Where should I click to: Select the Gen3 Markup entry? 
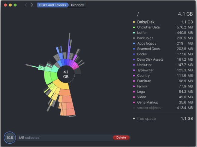point(163,102)
